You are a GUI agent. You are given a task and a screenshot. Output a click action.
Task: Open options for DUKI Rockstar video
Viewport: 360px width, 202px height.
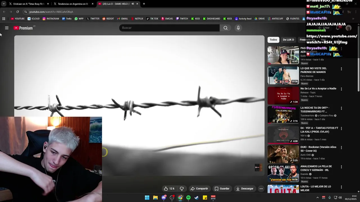341,148
